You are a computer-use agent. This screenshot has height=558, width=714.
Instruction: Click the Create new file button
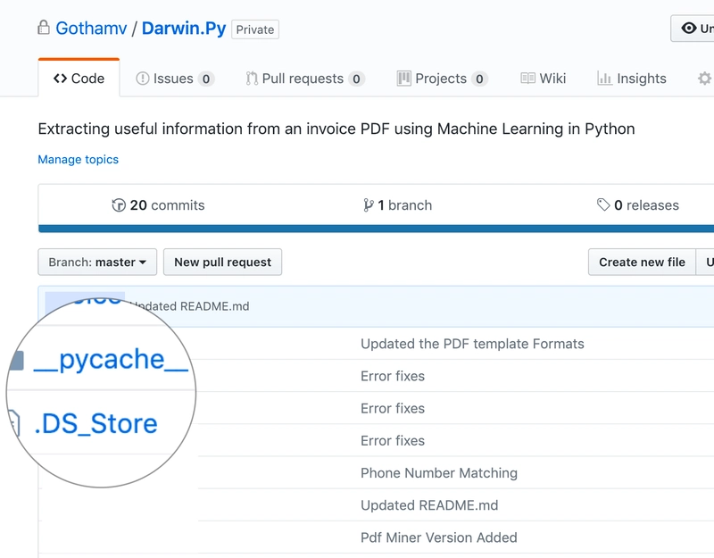click(642, 262)
